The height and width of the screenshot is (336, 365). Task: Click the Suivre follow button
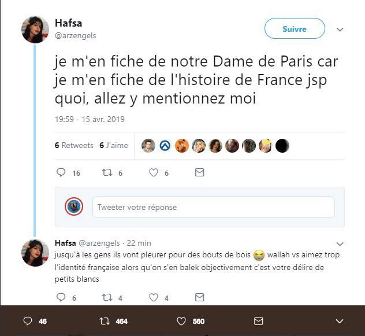[x=295, y=29]
